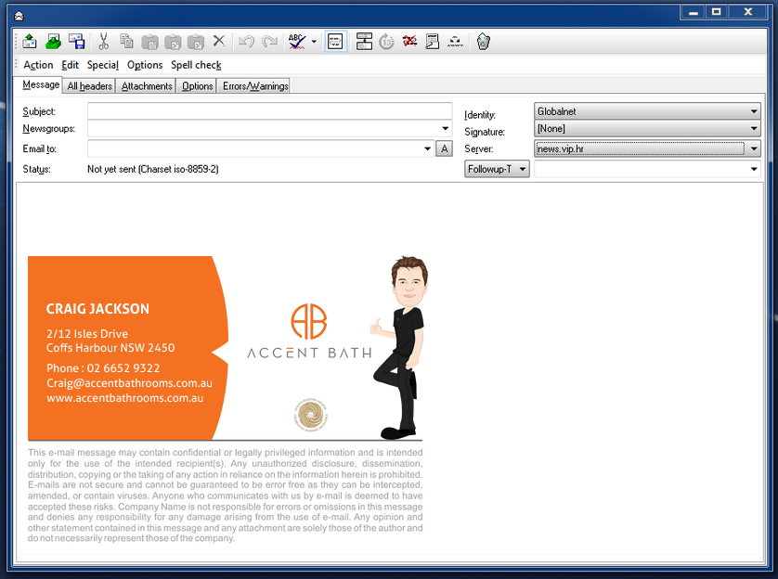Open spell check arrow dropdown

[x=314, y=42]
